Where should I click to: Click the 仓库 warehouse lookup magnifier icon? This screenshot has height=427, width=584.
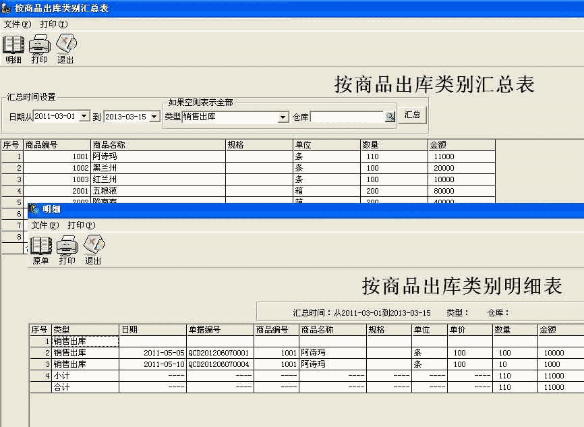(390, 115)
